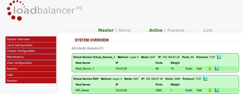The height and width of the screenshot is (94, 243).
Task: Open Logs menu item
Action: (x=31, y=75)
